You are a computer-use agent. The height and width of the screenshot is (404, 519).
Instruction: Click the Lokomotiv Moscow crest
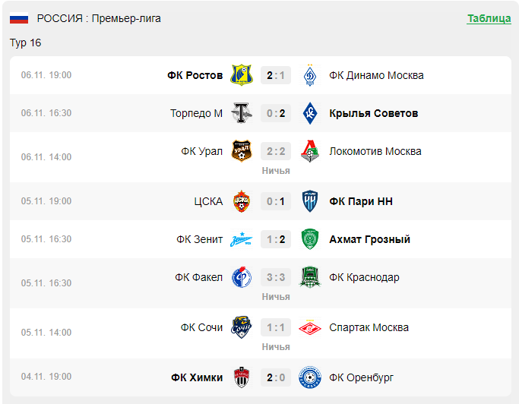coord(310,151)
